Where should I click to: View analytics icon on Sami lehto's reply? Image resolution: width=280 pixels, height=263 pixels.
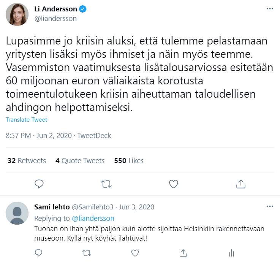click(231, 253)
